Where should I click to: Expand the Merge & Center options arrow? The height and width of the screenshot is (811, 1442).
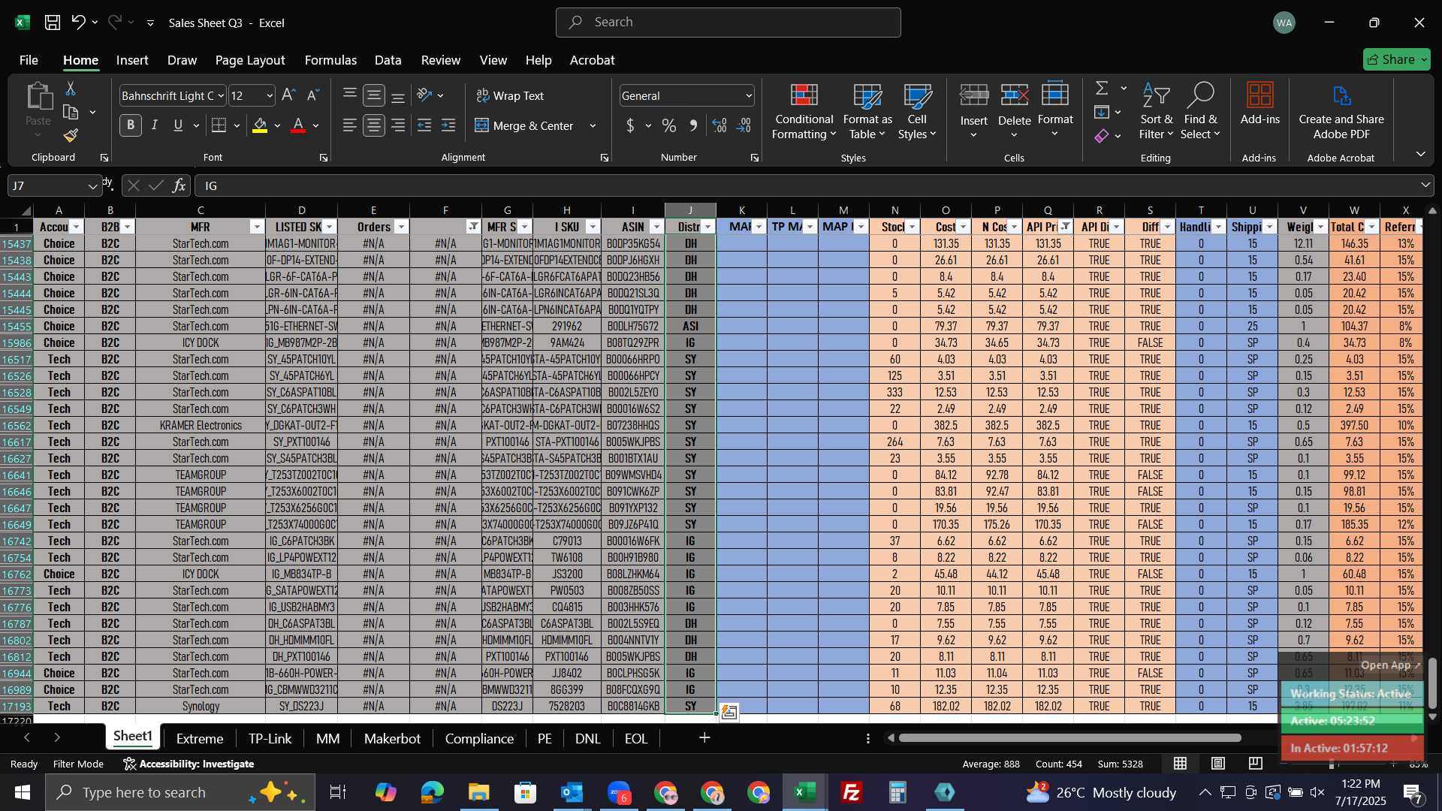point(593,125)
